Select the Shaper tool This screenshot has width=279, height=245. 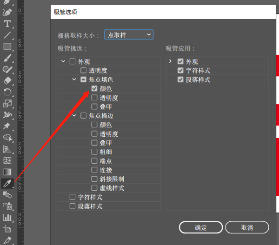tap(7, 70)
